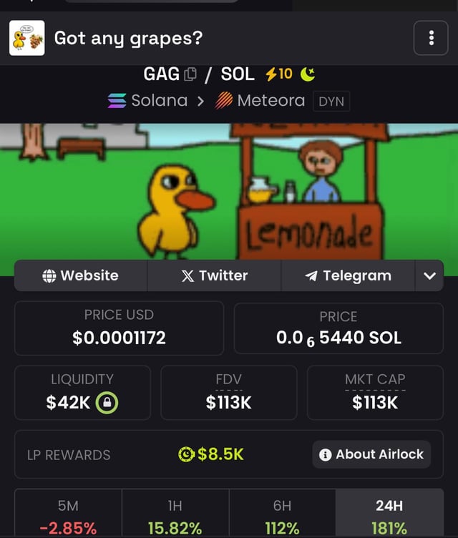Open the three-dot options menu
The image size is (458, 538).
tap(431, 38)
